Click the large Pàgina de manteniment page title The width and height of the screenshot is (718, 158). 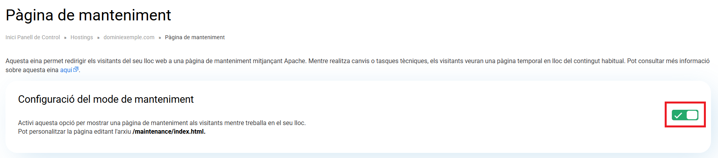(x=88, y=15)
